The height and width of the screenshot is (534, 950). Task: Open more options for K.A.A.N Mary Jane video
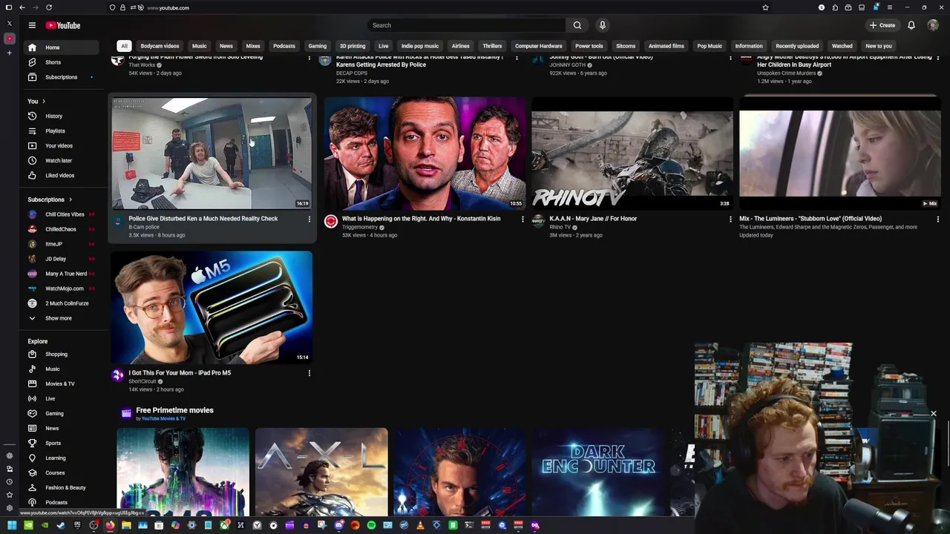pyautogui.click(x=730, y=219)
